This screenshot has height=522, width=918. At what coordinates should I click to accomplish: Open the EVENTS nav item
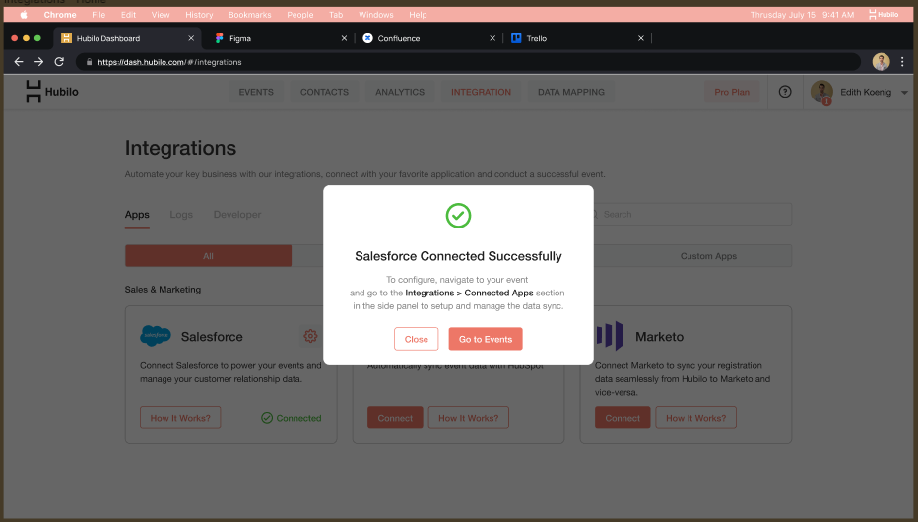pos(256,92)
